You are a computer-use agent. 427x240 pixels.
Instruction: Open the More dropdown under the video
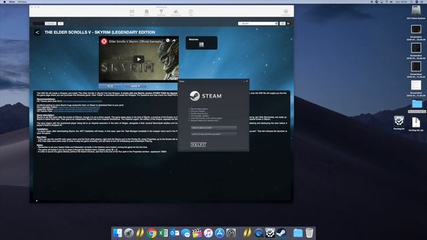pyautogui.click(x=135, y=86)
